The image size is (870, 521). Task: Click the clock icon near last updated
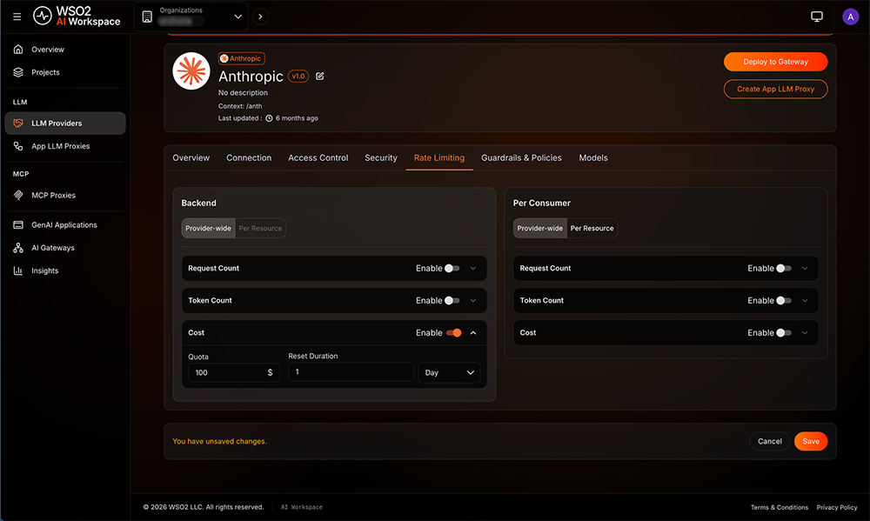(x=269, y=118)
